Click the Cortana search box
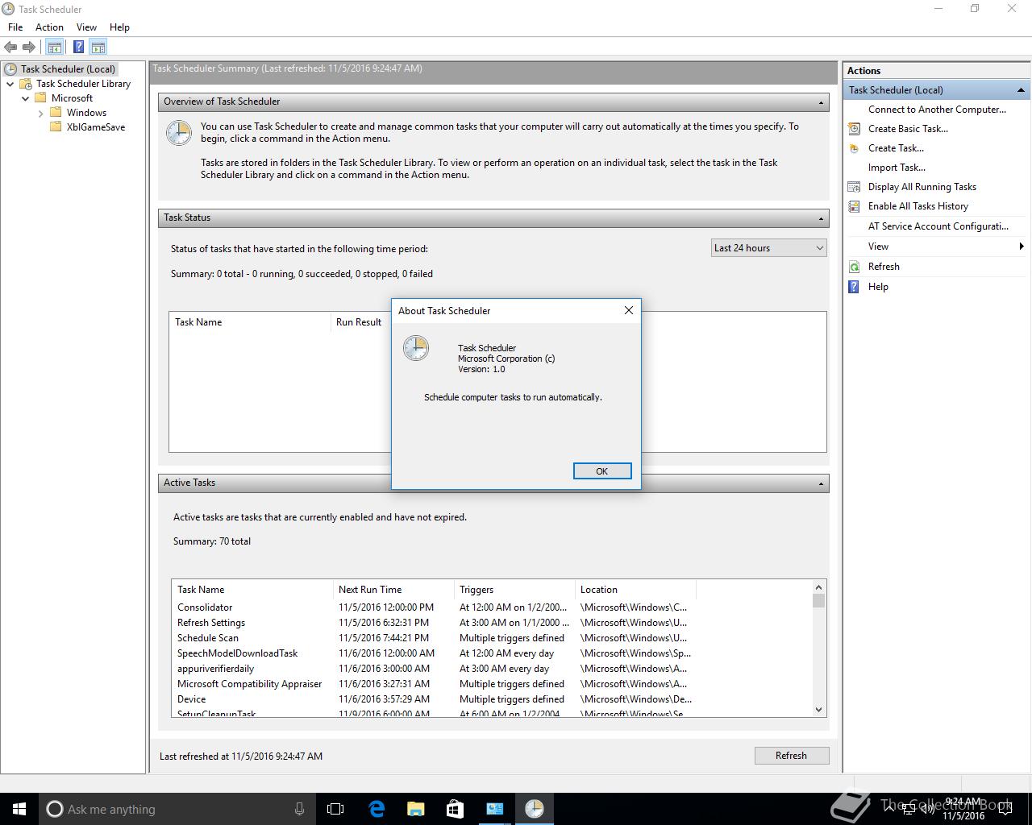 coord(177,809)
